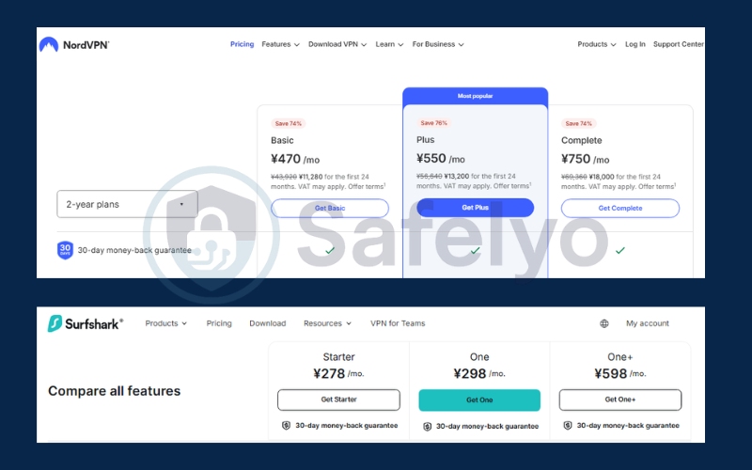Click the checkmark under Basic plan
Image resolution: width=752 pixels, height=470 pixels.
point(330,250)
